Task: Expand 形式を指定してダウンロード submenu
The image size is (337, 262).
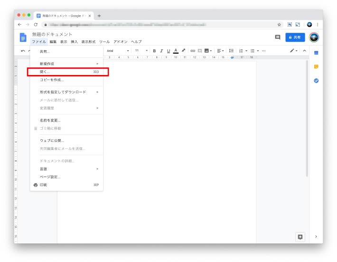Action: [66, 92]
